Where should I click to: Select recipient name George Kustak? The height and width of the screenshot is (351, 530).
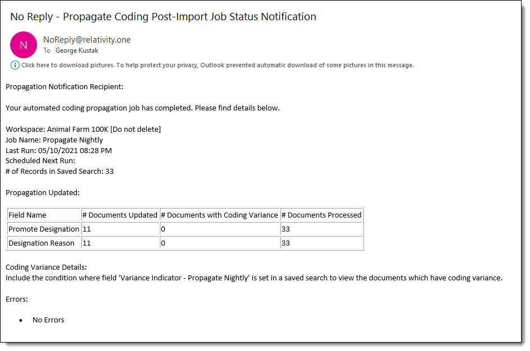pyautogui.click(x=77, y=50)
